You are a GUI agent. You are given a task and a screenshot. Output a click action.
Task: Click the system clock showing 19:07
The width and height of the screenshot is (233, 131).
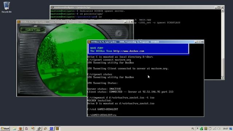225,128
